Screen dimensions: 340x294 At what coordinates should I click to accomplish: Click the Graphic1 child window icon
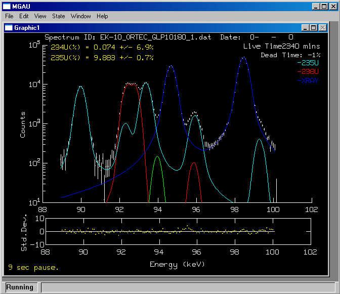click(x=9, y=28)
